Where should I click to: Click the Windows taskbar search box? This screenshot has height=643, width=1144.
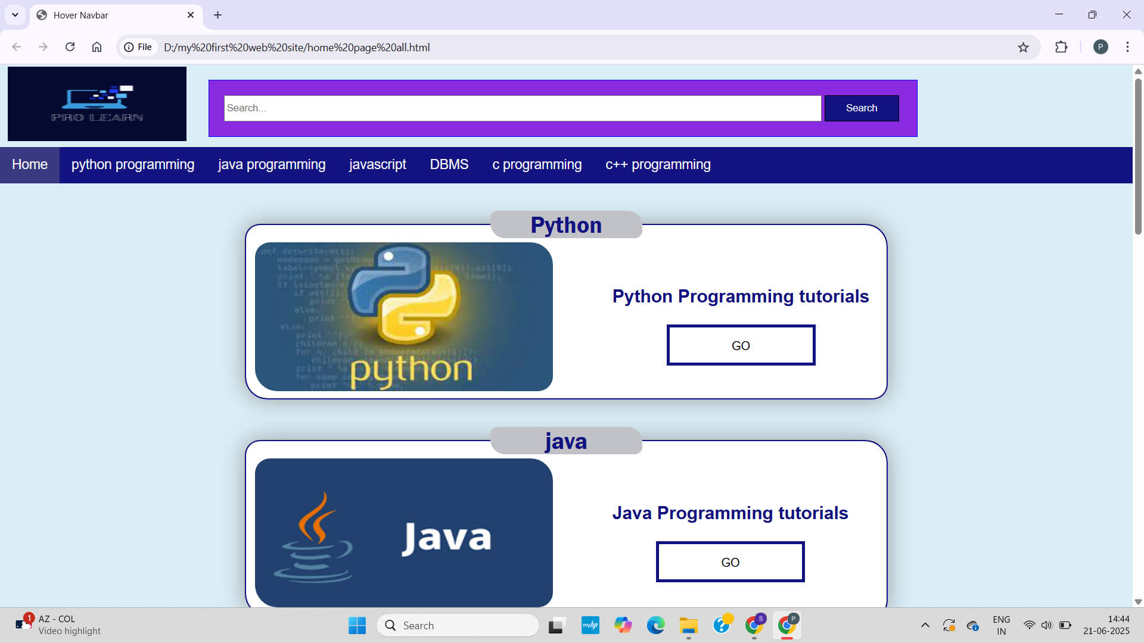[x=458, y=625]
